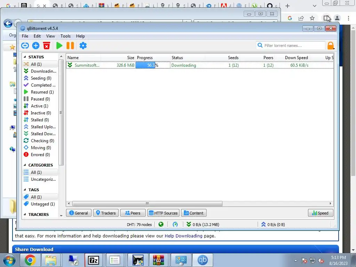Open the Help menu
The width and height of the screenshot is (356, 267).
coord(80,36)
